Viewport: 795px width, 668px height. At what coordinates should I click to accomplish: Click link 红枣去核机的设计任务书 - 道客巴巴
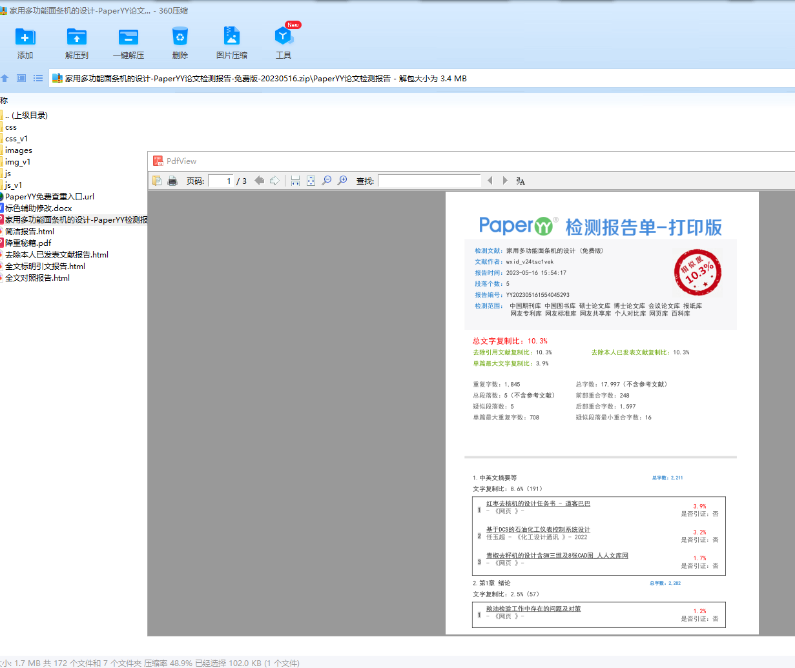click(x=538, y=503)
